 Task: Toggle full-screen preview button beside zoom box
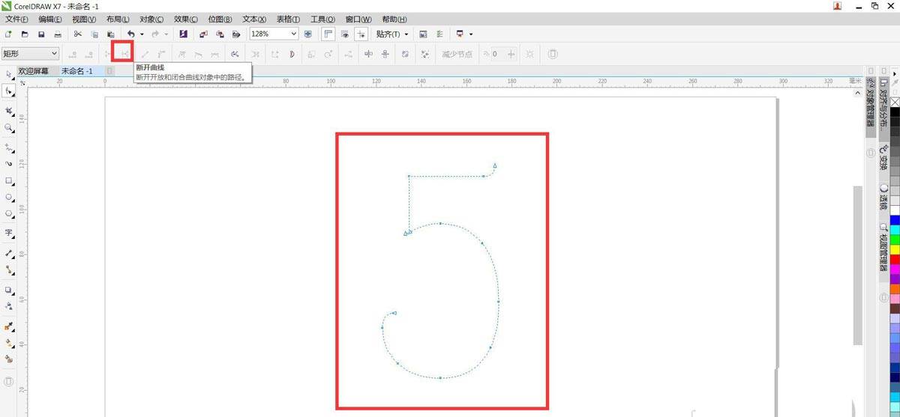pyautogui.click(x=308, y=34)
